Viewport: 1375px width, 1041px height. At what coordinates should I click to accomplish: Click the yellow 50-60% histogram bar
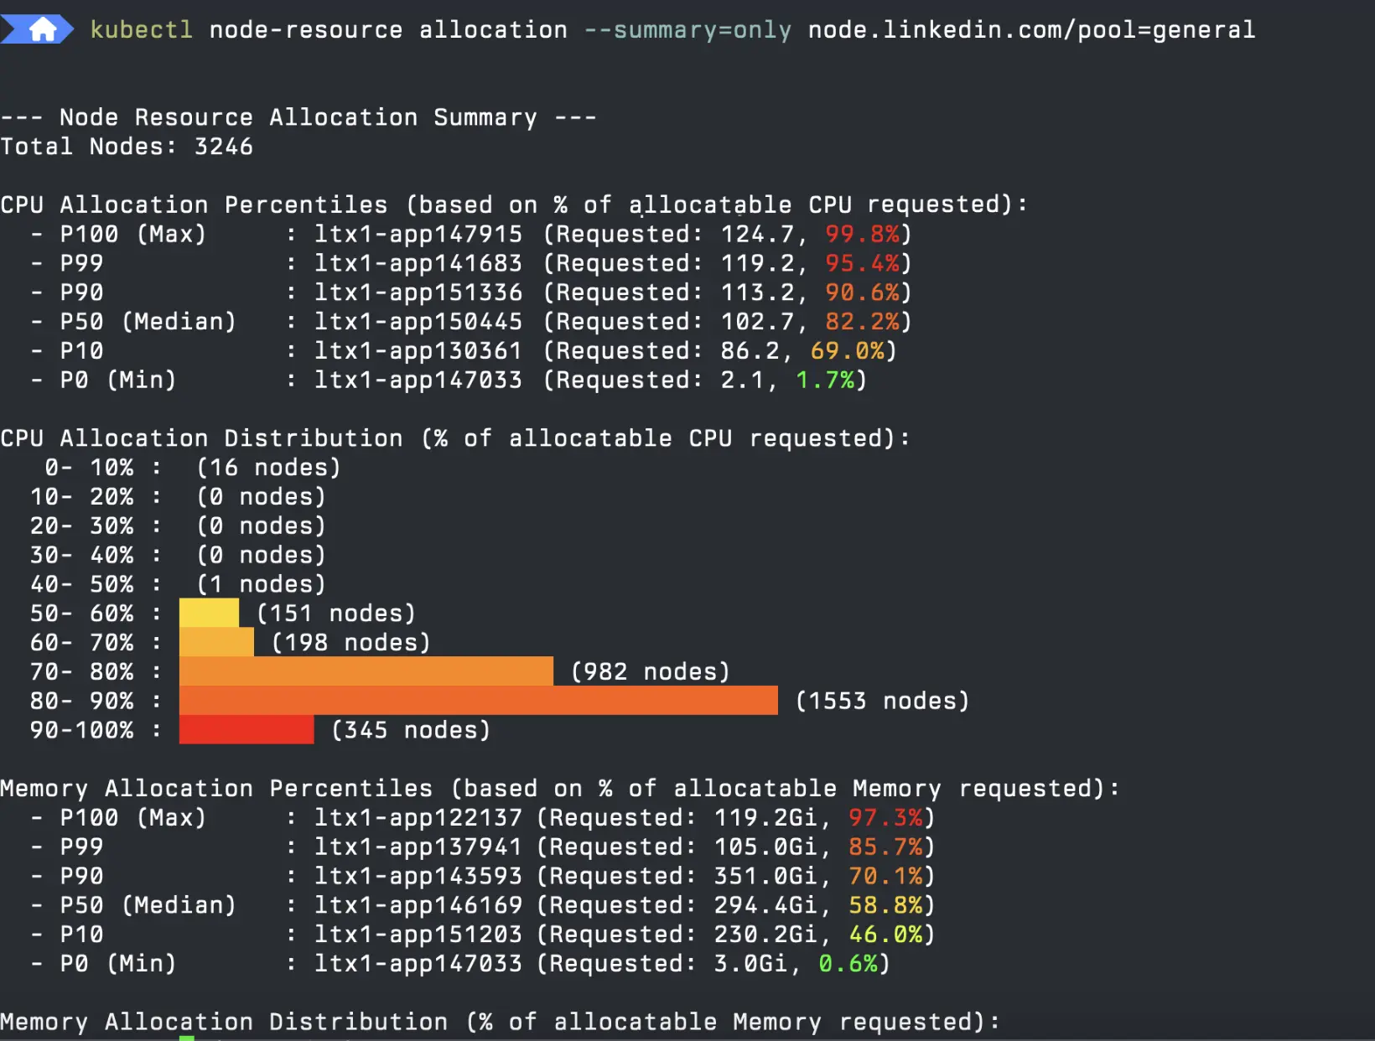point(209,613)
